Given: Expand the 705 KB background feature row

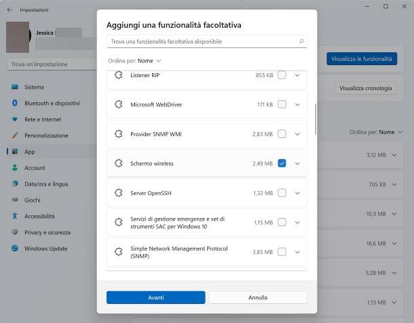Looking at the screenshot, I should click(394, 184).
